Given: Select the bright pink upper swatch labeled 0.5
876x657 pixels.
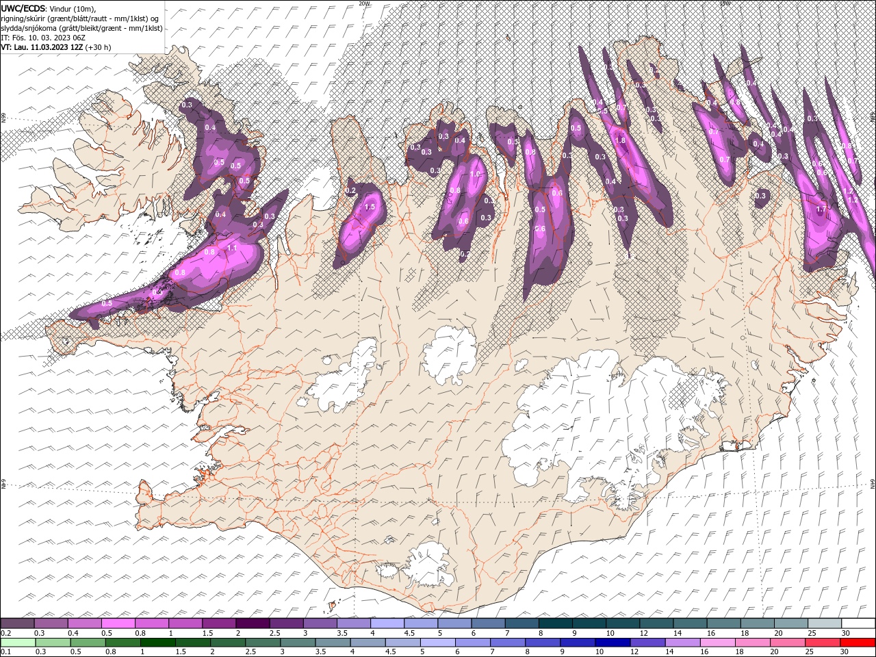Looking at the screenshot, I should click(118, 623).
